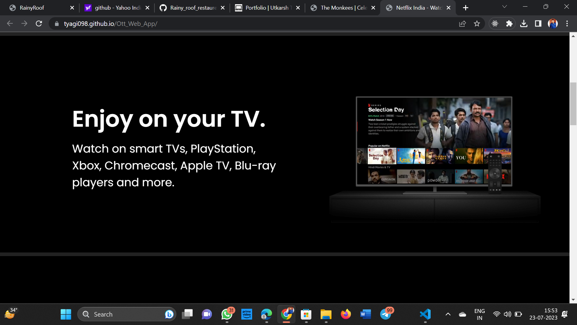Show hidden system tray icons
The width and height of the screenshot is (577, 325).
(x=448, y=314)
